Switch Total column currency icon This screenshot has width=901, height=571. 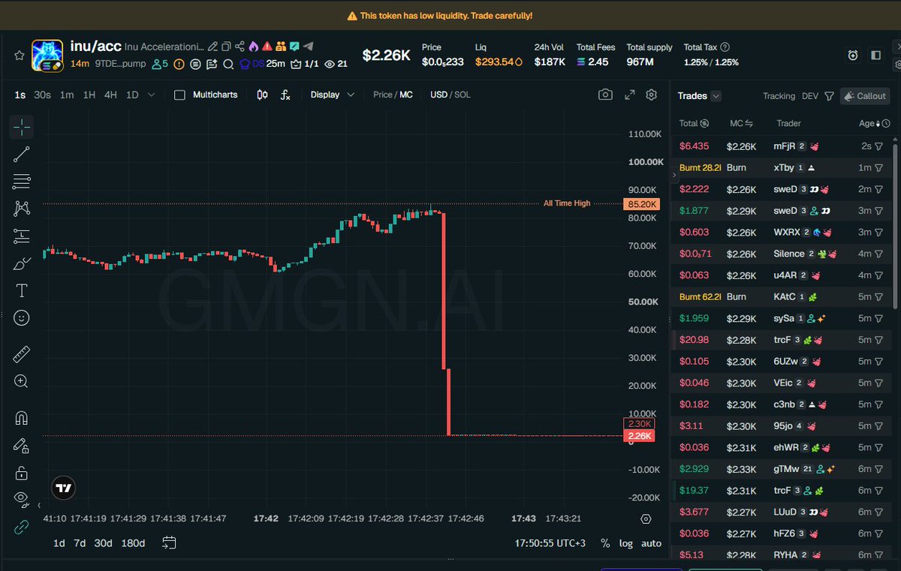[704, 123]
